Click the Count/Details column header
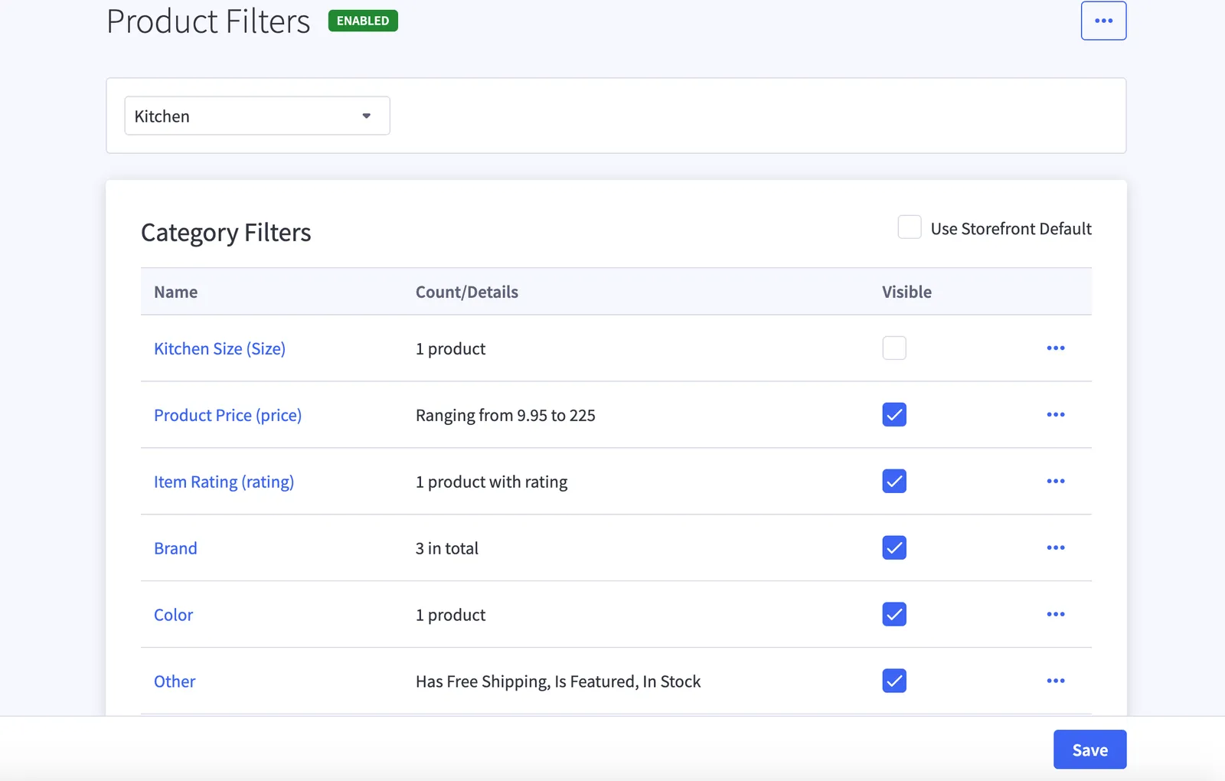The image size is (1225, 781). tap(467, 292)
